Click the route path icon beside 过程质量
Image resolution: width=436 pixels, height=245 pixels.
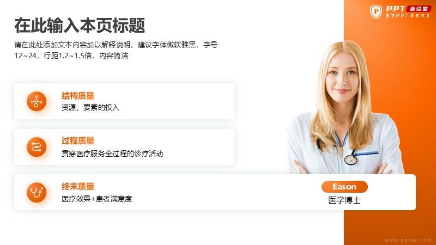[37, 147]
